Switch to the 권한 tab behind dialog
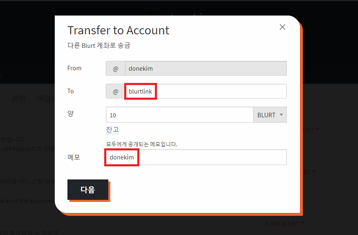358x235 pixels. point(18,98)
